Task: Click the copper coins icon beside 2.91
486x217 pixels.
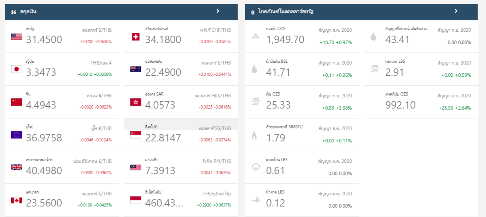Action: (375, 69)
